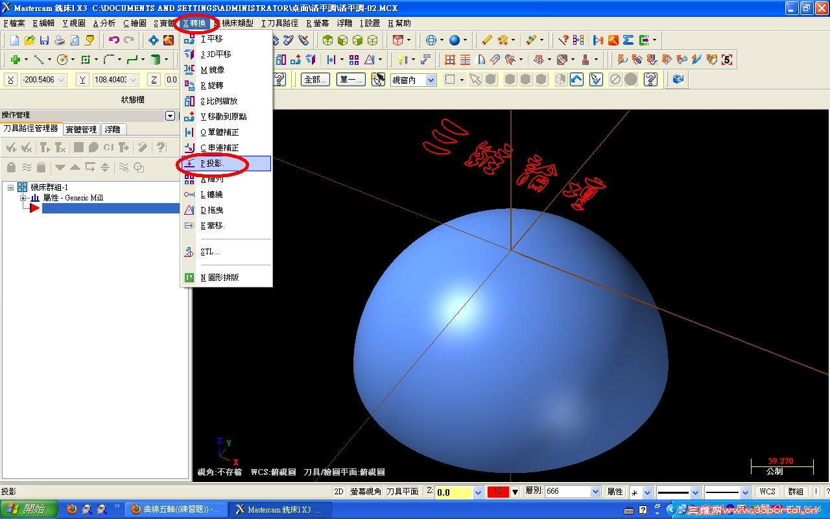830x519 pixels.
Task: Toggle the WCS button in the status bar
Action: [768, 492]
